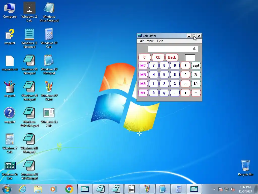Image resolution: width=258 pixels, height=194 pixels.
Task: Click the equals = button
Action: click(x=196, y=93)
